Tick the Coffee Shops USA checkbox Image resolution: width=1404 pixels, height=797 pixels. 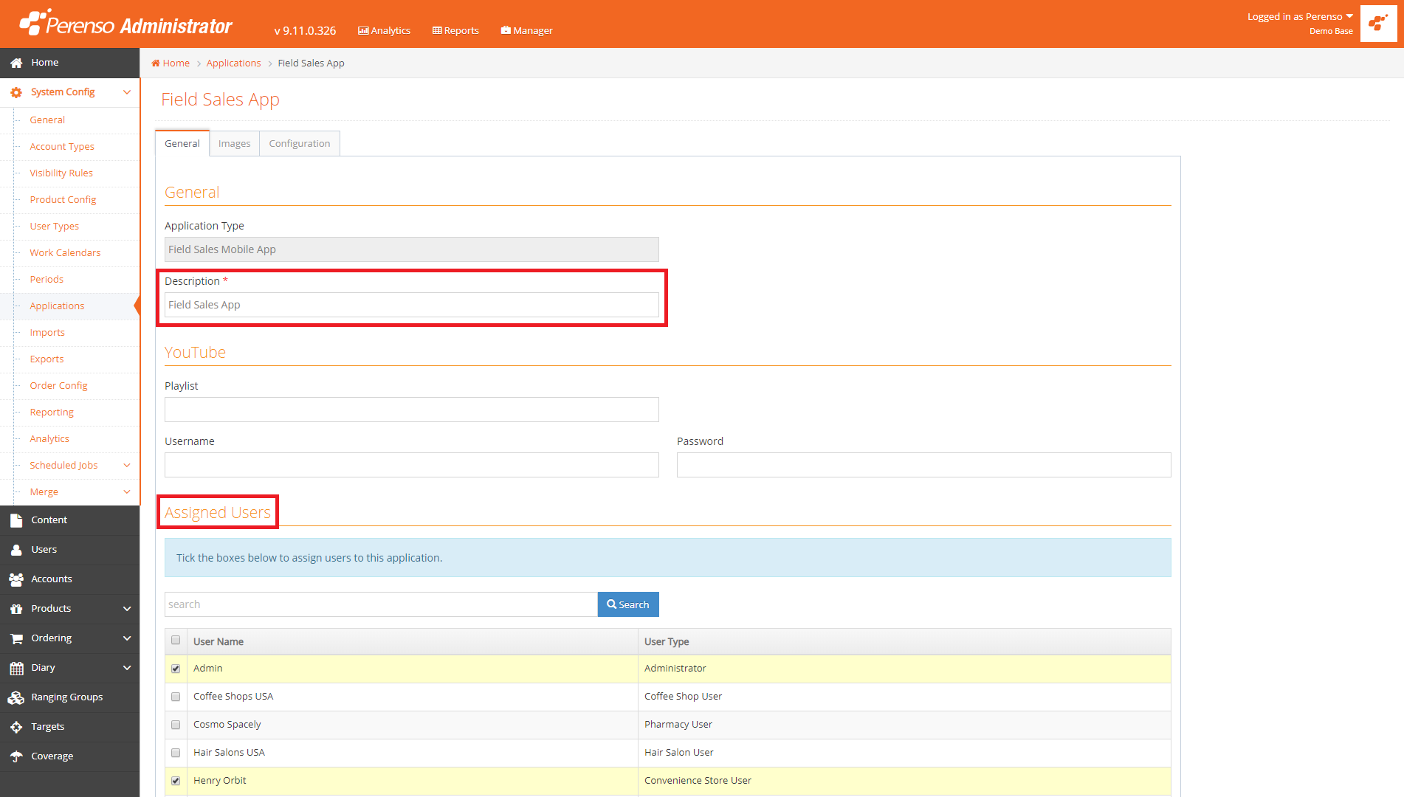point(176,697)
